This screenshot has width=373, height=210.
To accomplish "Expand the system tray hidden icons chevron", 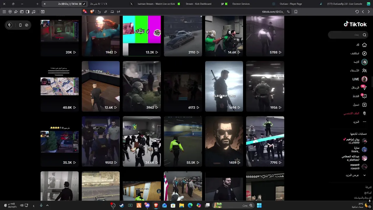I will click(47, 205).
